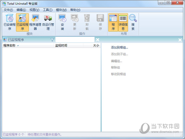Close the details pane with its X
185x139 pixels.
(x=180, y=40)
